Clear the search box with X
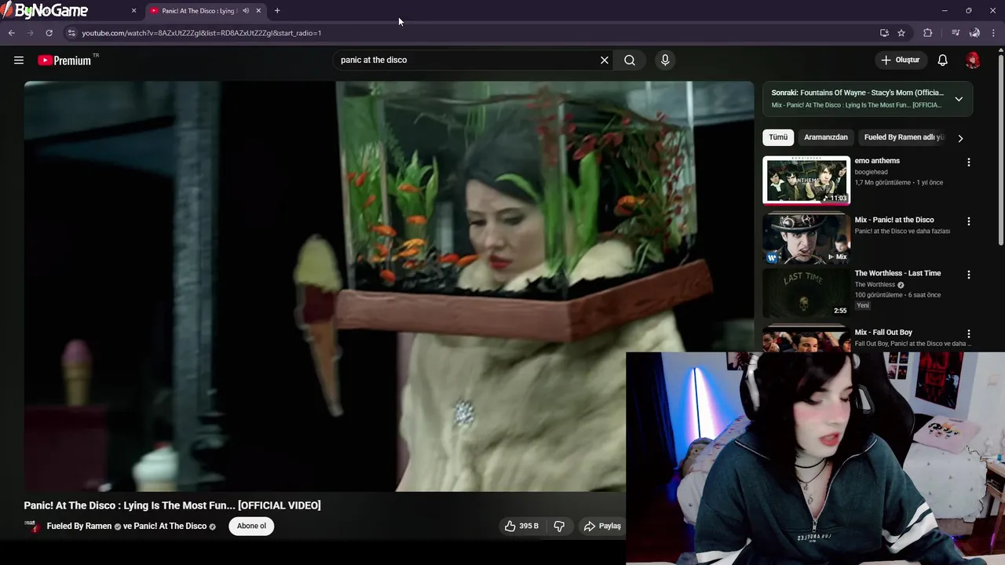 tap(605, 60)
